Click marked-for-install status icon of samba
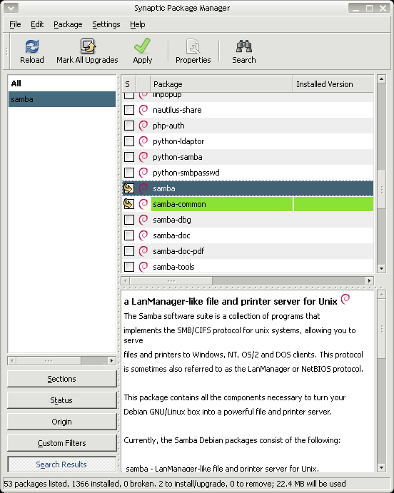394x493 pixels. tap(128, 188)
